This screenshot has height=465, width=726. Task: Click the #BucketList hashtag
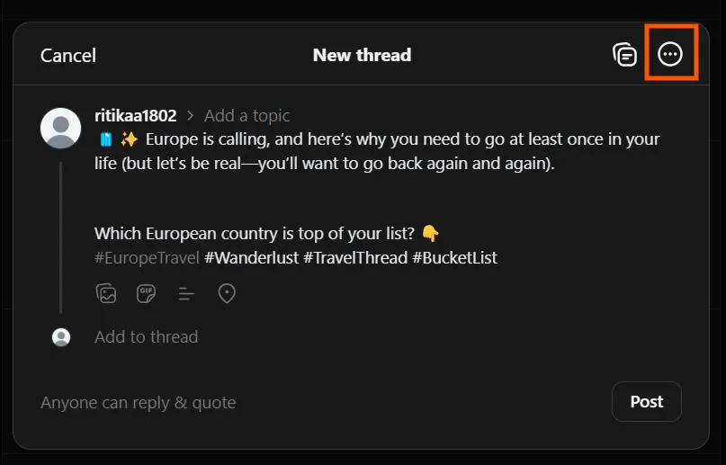pyautogui.click(x=454, y=258)
